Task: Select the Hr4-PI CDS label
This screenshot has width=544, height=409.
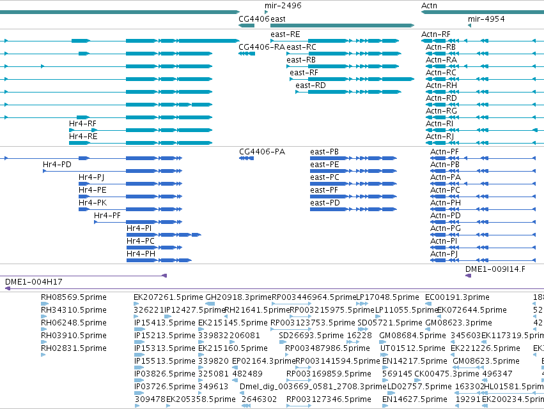Action: [x=139, y=229]
